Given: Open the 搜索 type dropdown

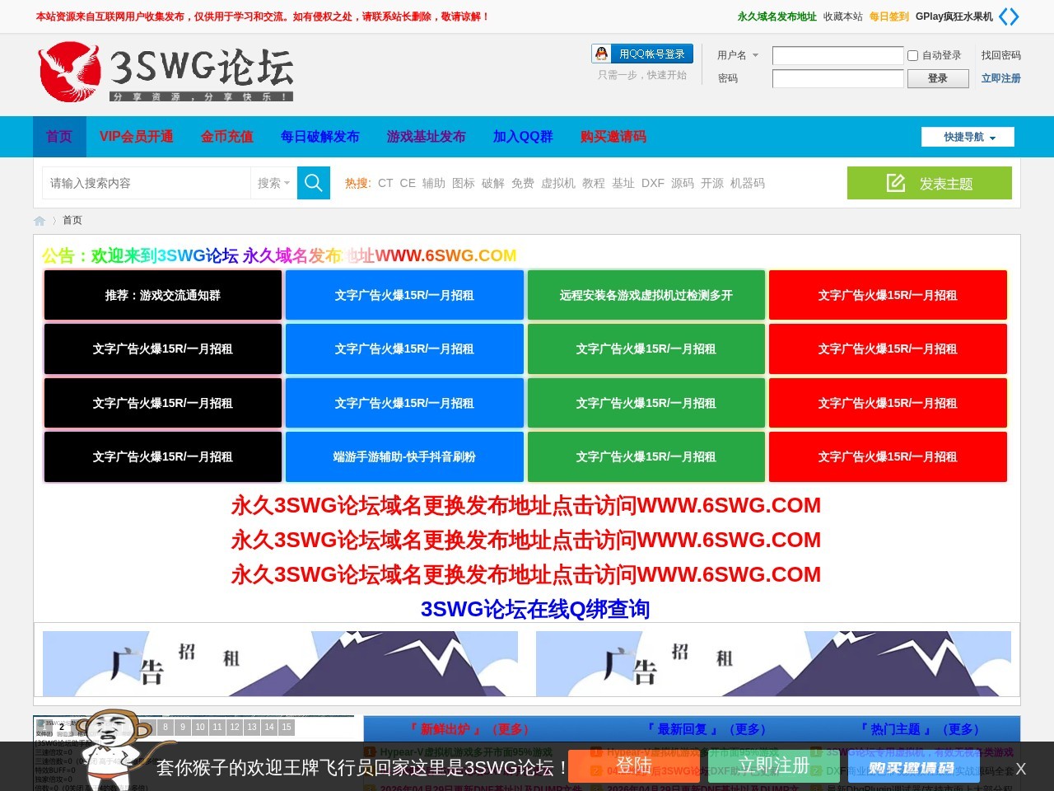Looking at the screenshot, I should 273,183.
